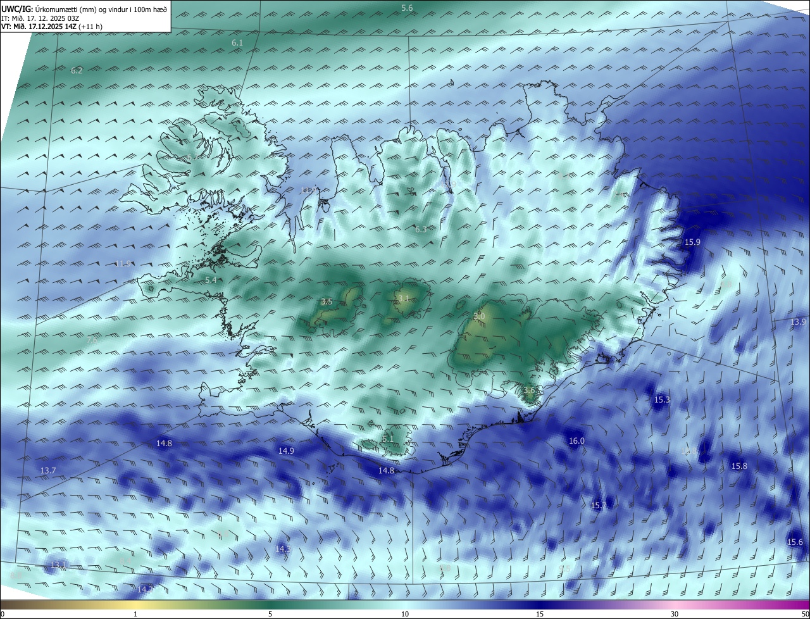The width and height of the screenshot is (810, 619).
Task: Click the color scale tick labeled 10
Action: click(x=405, y=614)
